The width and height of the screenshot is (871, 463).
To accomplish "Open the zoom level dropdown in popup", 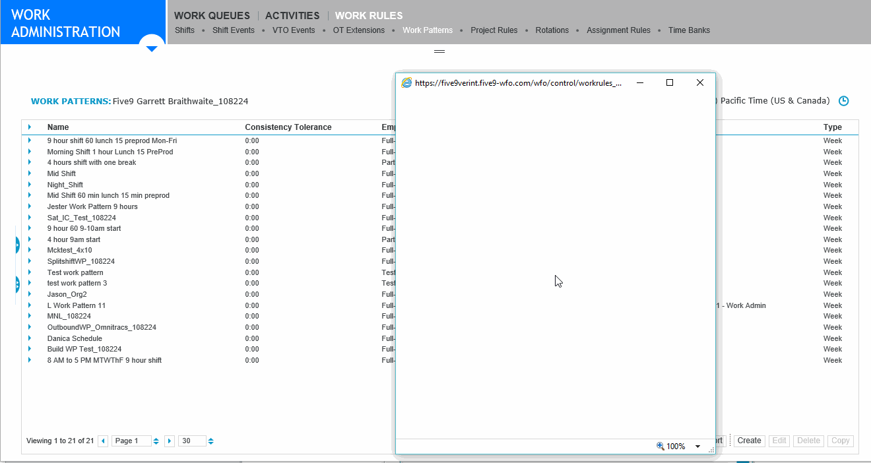I will click(697, 447).
